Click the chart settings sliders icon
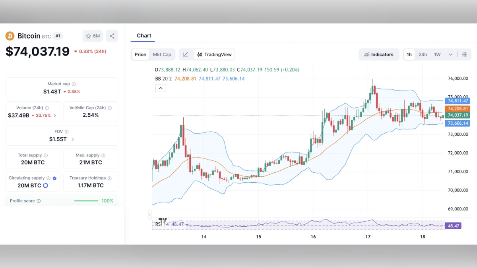The image size is (477, 268). (x=464, y=54)
